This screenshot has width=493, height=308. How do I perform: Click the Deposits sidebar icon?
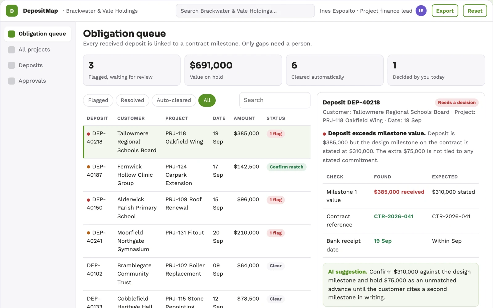coord(11,65)
